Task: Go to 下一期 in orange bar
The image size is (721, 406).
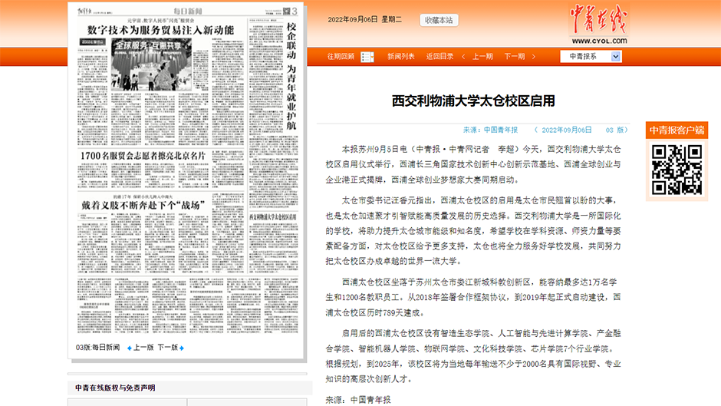Action: point(514,57)
